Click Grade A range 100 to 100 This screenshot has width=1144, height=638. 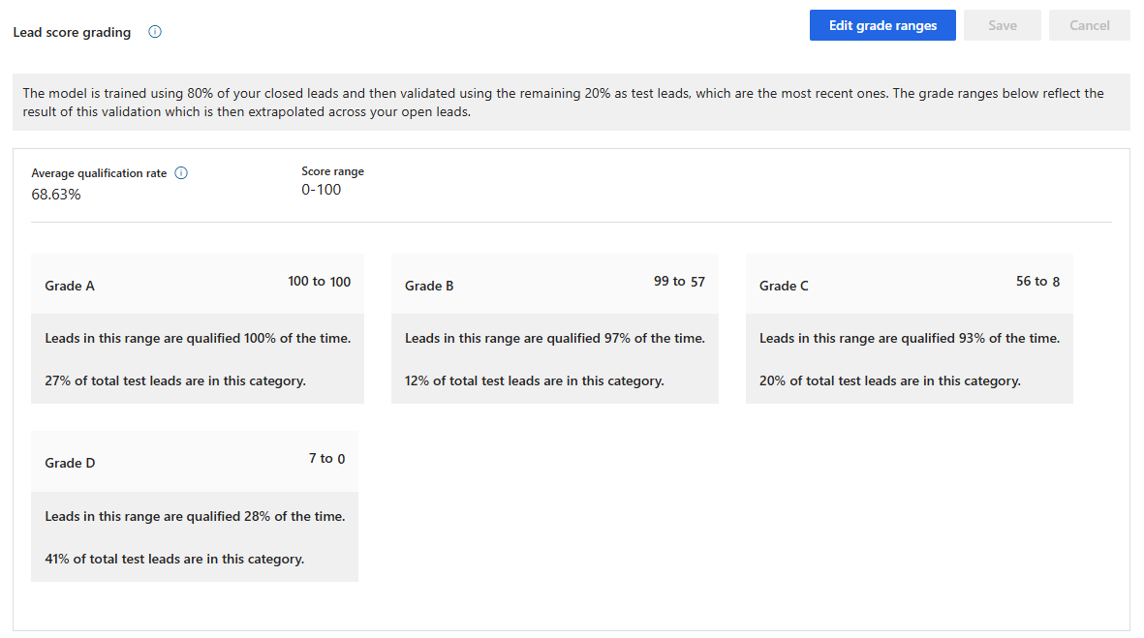(x=319, y=282)
